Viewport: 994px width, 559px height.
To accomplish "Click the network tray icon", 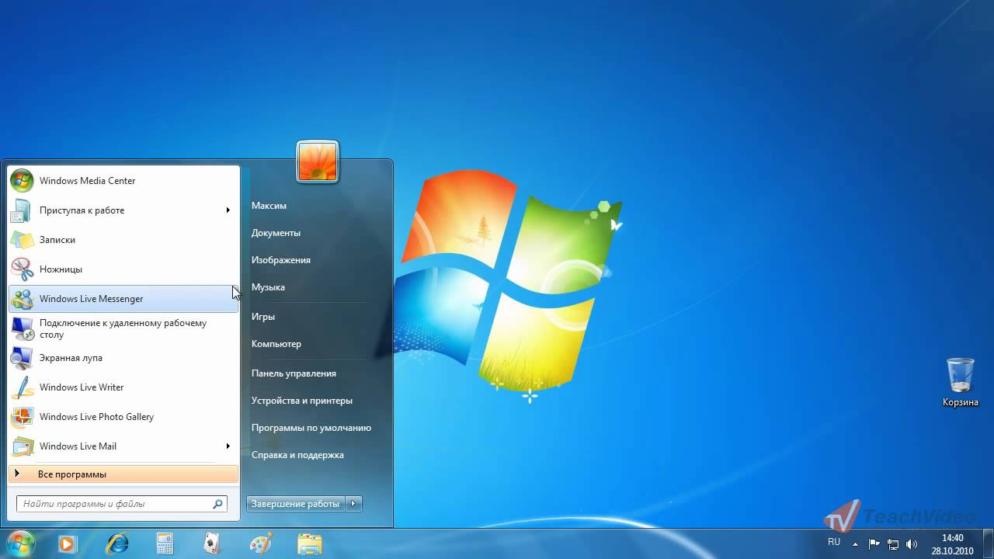I will tap(893, 543).
